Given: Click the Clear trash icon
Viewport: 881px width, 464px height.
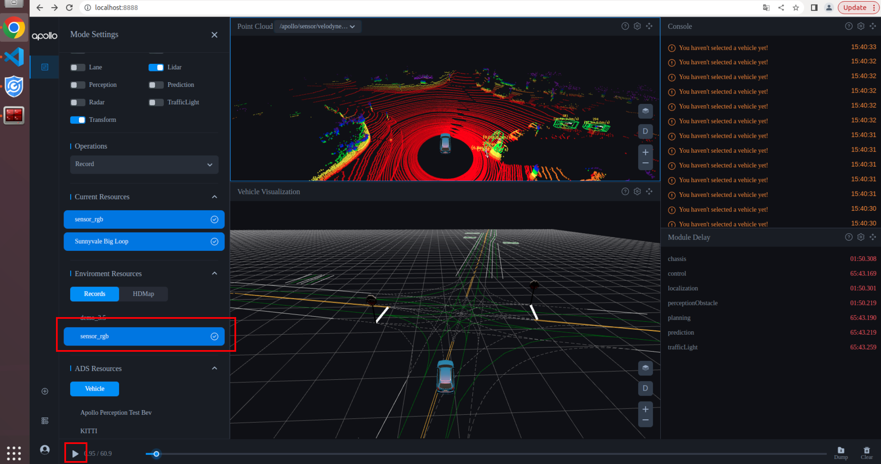Looking at the screenshot, I should click(867, 451).
